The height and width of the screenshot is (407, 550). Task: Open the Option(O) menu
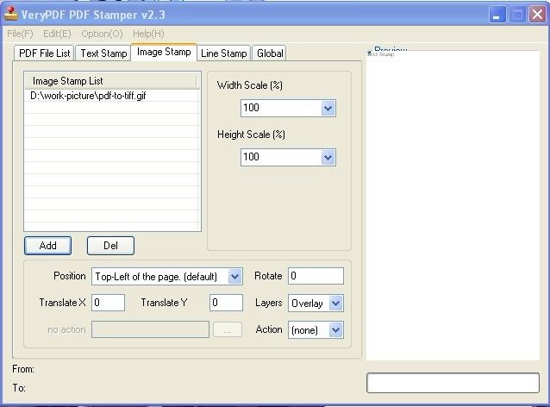102,34
